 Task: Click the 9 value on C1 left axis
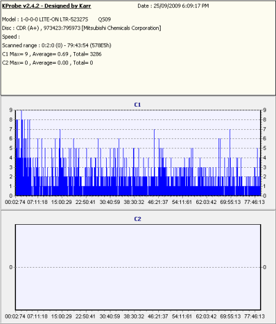point(11,110)
